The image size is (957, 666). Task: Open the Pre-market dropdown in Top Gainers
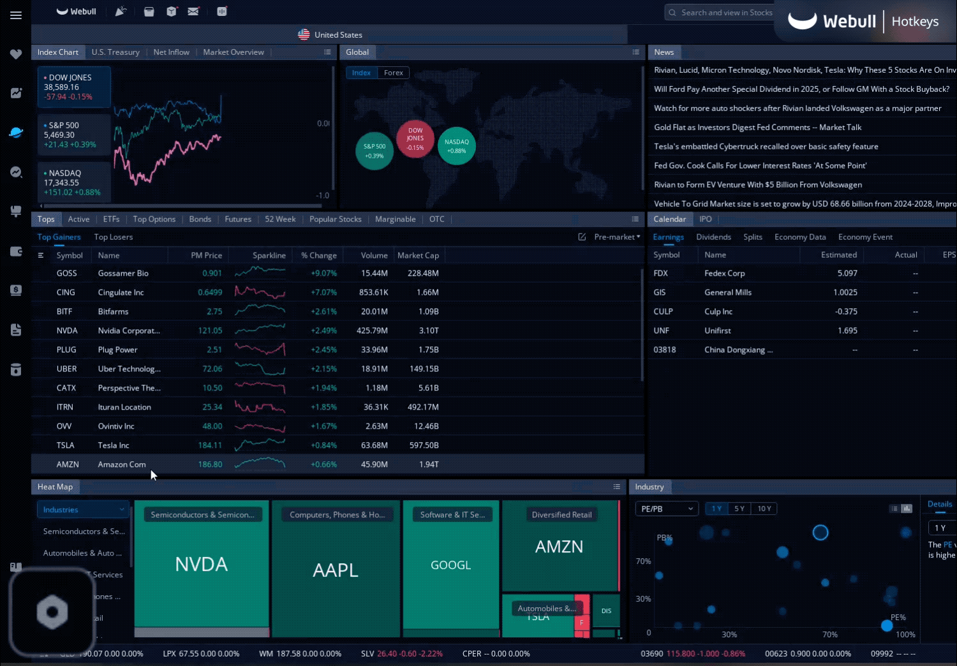[616, 237]
